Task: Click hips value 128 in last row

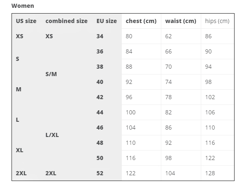Action: coord(210,173)
